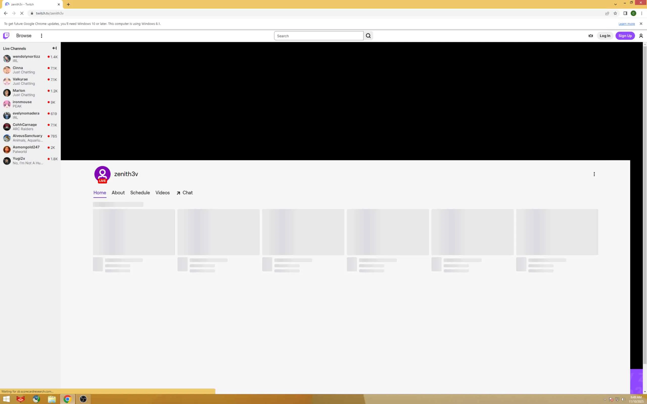Expand Chrome tab search chevron
Viewport: 647px width, 404px height.
[x=615, y=4]
